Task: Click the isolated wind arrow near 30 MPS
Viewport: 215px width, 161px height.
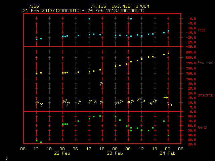Action: 101,84
